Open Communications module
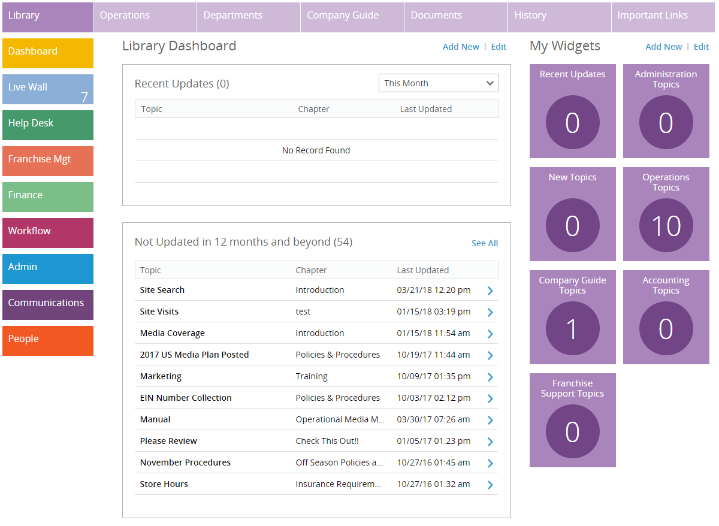The height and width of the screenshot is (526, 719). click(48, 305)
